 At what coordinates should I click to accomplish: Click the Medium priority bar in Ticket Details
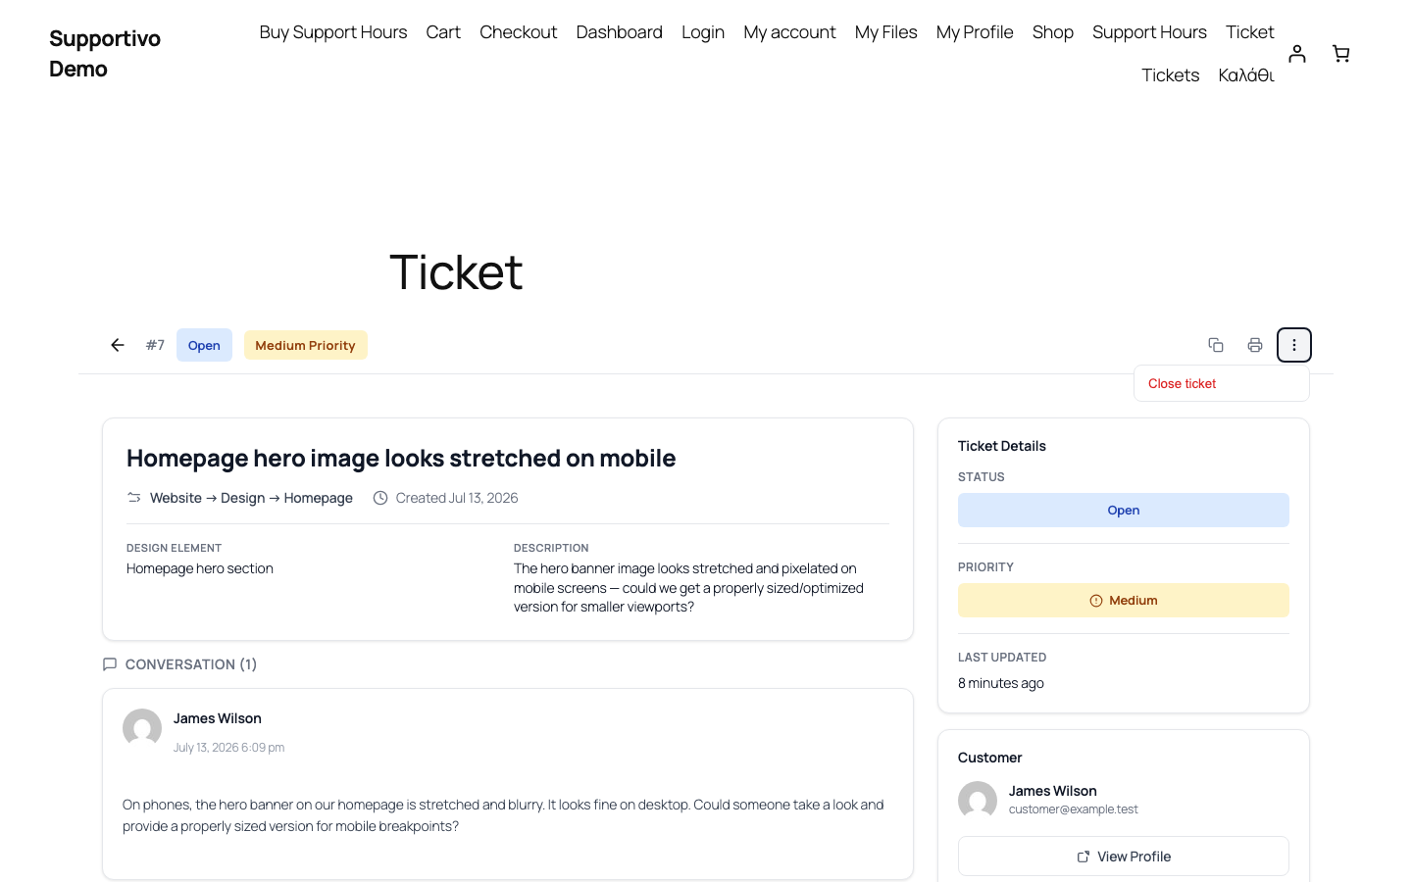point(1124,601)
